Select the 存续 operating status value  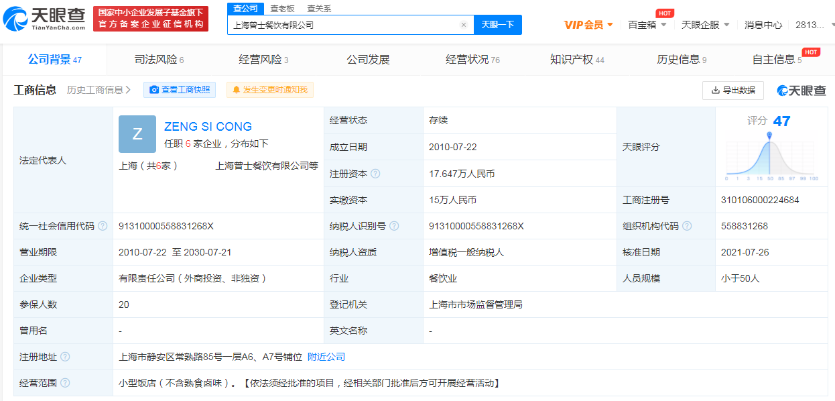click(x=438, y=120)
